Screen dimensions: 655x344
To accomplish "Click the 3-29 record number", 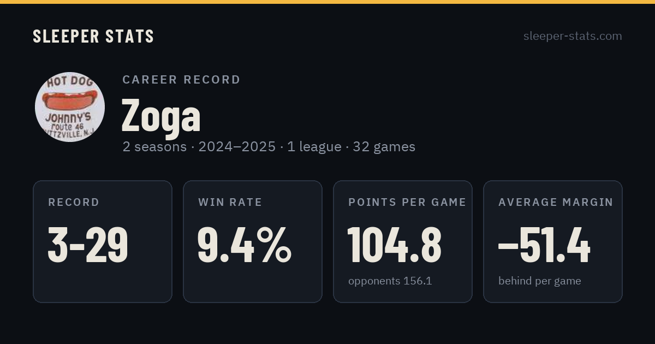I will (88, 245).
